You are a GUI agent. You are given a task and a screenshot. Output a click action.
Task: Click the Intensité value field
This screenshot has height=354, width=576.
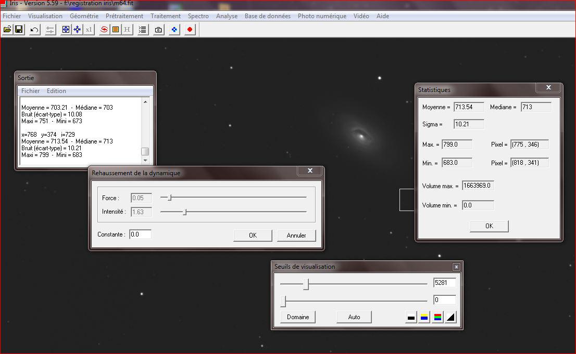click(142, 212)
